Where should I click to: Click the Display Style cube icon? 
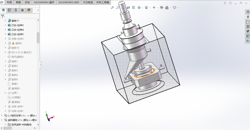coord(146,7)
